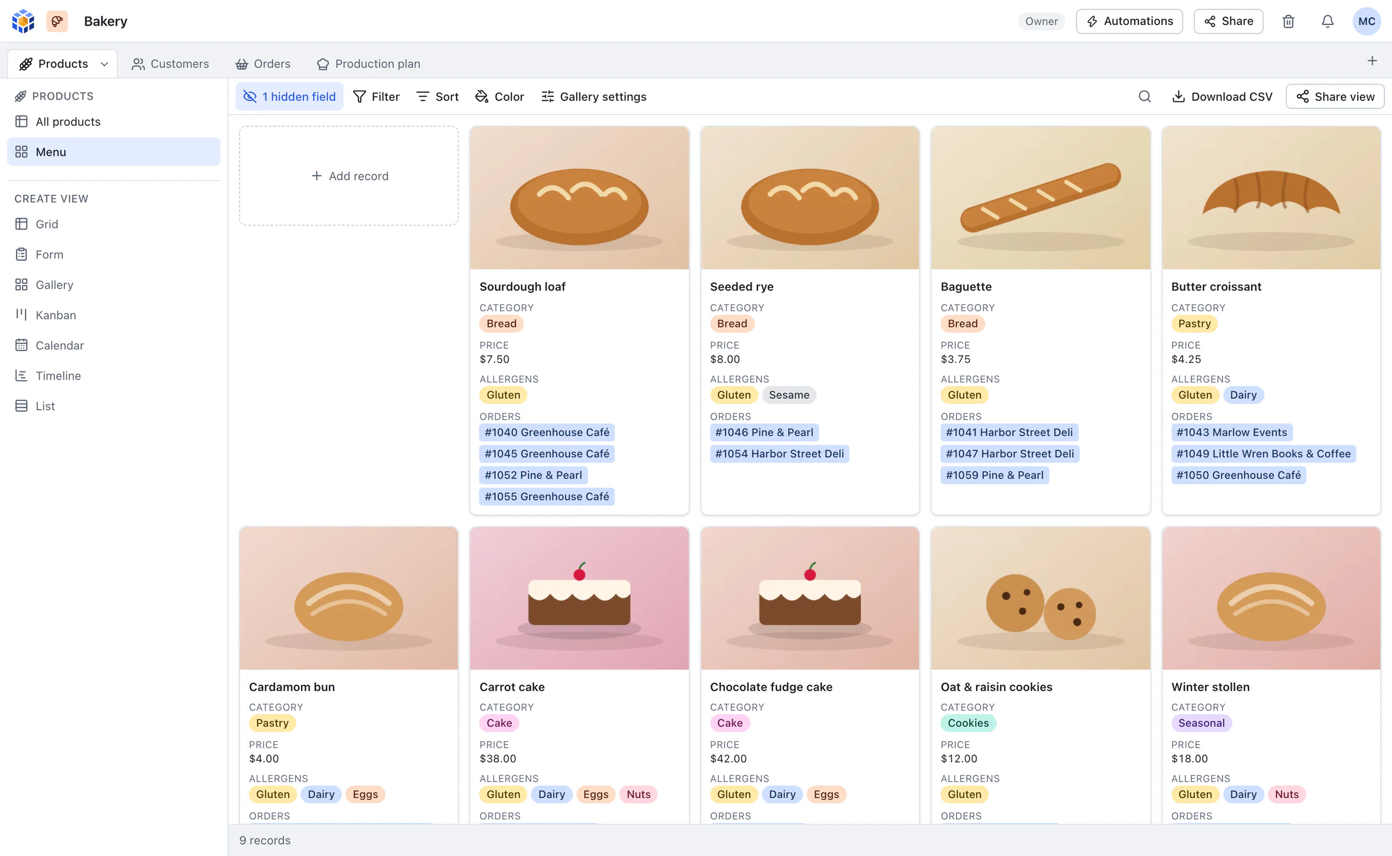Click the app logo cube icon

pos(23,21)
